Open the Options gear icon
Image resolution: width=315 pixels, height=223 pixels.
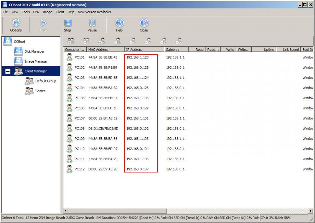coord(16,23)
